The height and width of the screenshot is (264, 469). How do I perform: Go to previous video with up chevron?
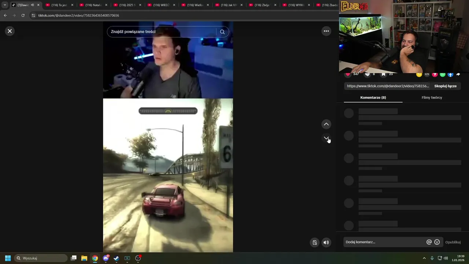[x=326, y=124]
